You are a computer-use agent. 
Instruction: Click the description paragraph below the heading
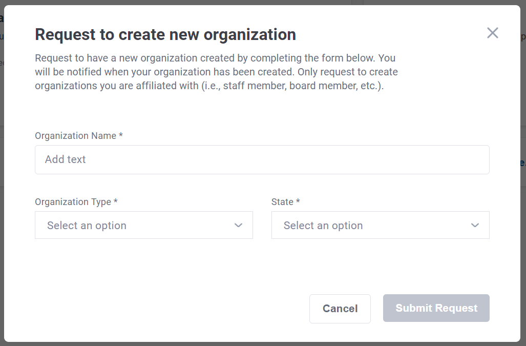point(215,72)
